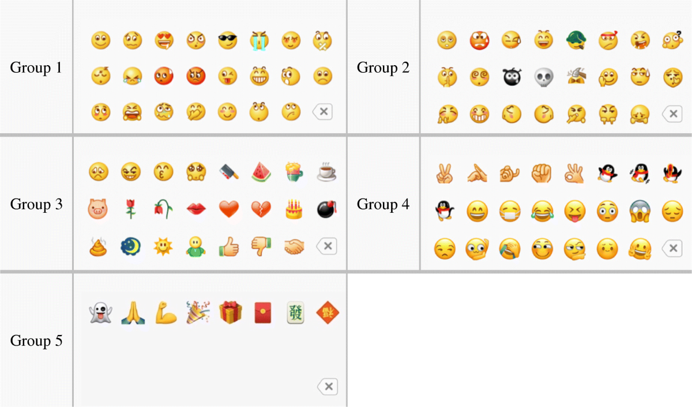This screenshot has width=692, height=407.
Task: Pick the green mahjong tile emoji
Action: tap(295, 312)
